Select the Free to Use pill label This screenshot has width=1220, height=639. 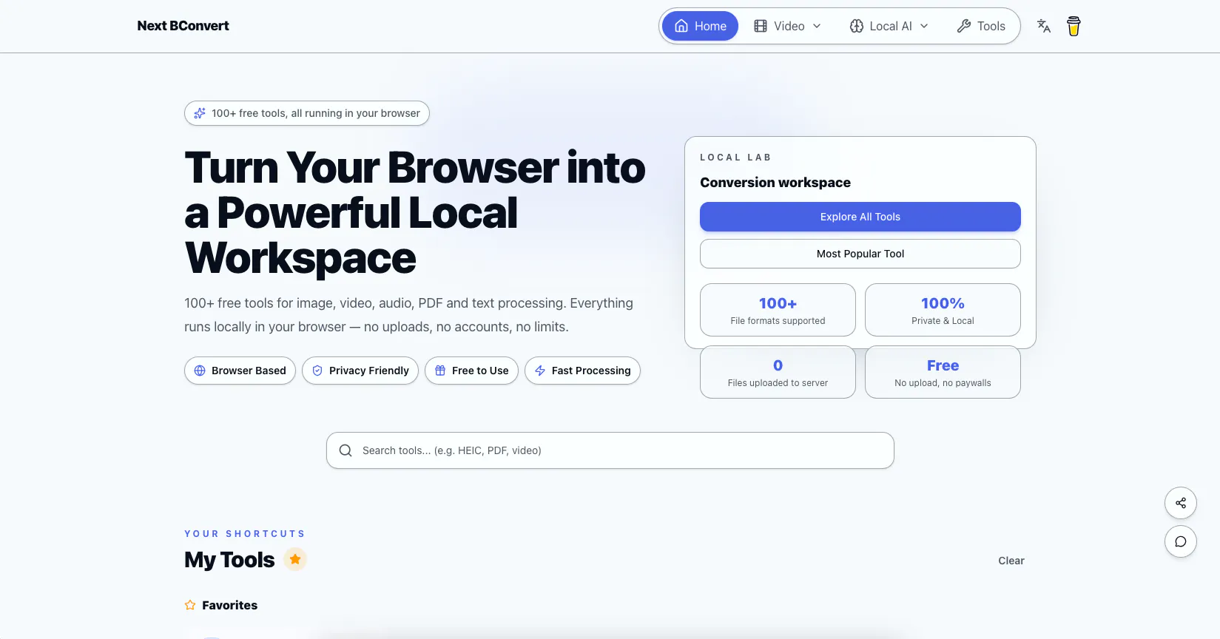(x=480, y=371)
